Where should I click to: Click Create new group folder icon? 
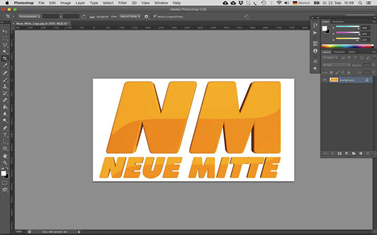pos(354,154)
